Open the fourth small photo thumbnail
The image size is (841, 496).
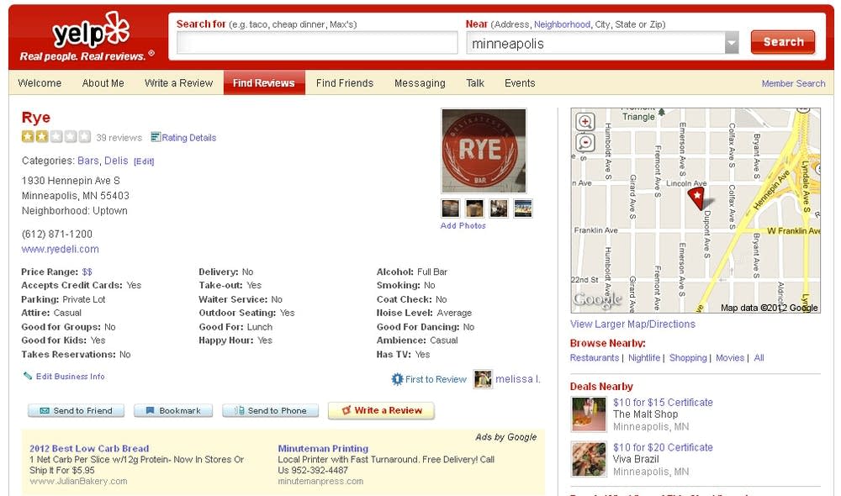click(x=523, y=208)
